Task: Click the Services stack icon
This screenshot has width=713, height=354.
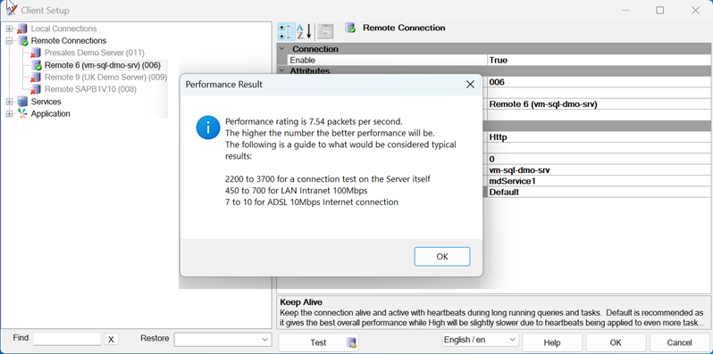Action: coord(22,102)
